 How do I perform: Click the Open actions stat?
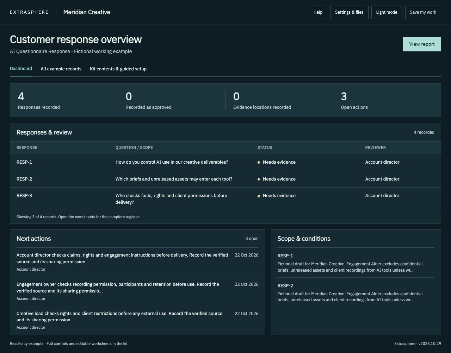387,100
